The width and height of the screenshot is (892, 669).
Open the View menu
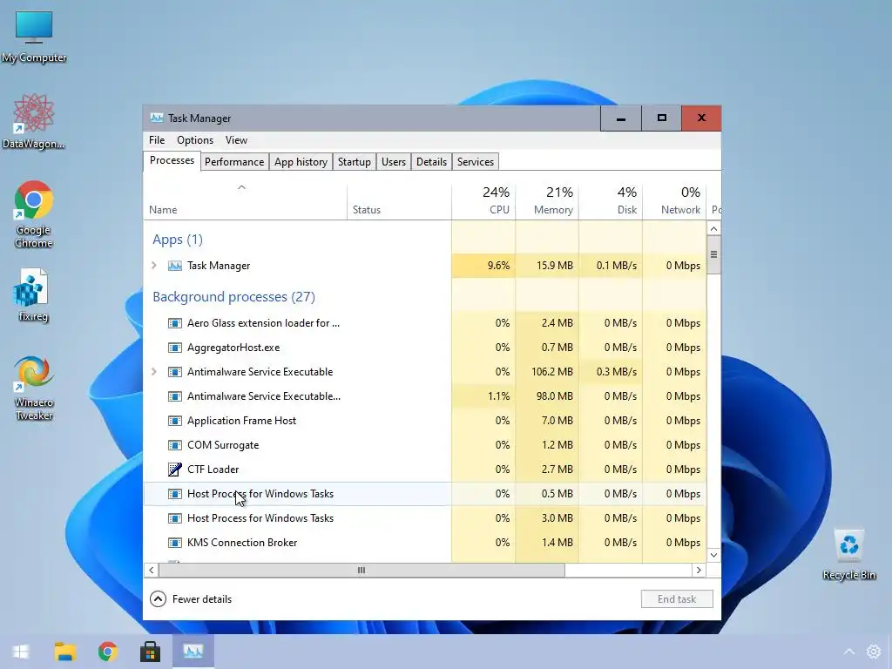point(236,140)
